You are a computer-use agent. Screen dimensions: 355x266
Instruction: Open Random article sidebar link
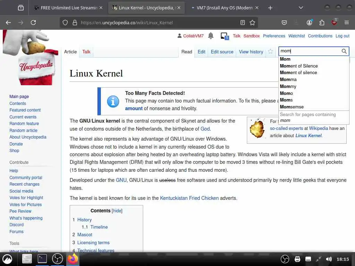coord(23,131)
